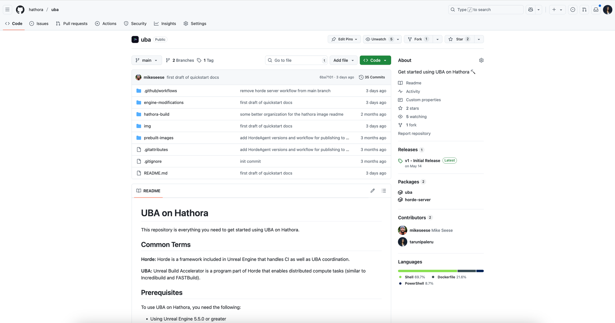Open Custom properties in About
Viewport: 615px width, 323px height.
tap(423, 100)
